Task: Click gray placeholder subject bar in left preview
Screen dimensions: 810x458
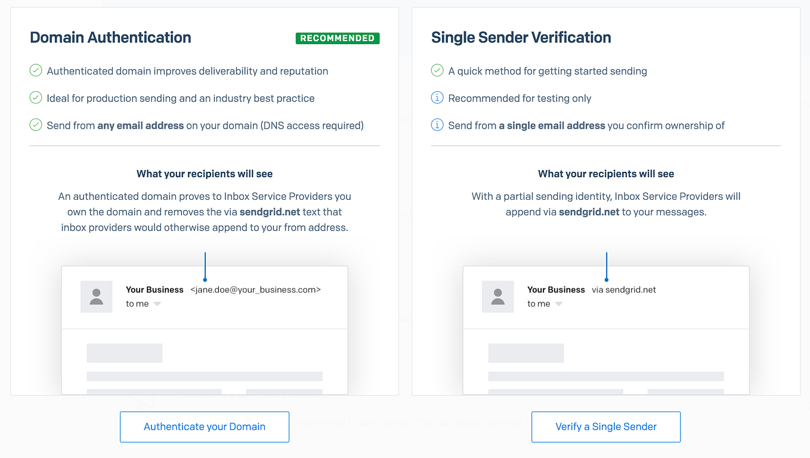Action: 124,352
